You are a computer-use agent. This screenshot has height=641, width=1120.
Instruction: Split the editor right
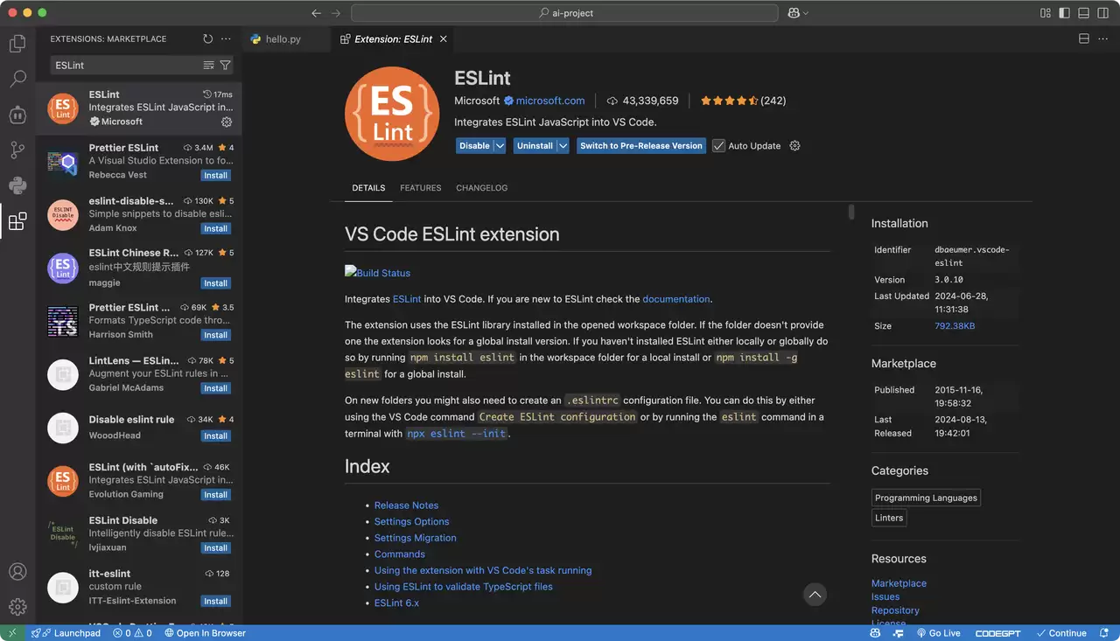1083,38
